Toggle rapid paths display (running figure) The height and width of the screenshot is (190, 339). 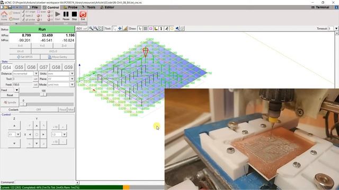pos(166,28)
